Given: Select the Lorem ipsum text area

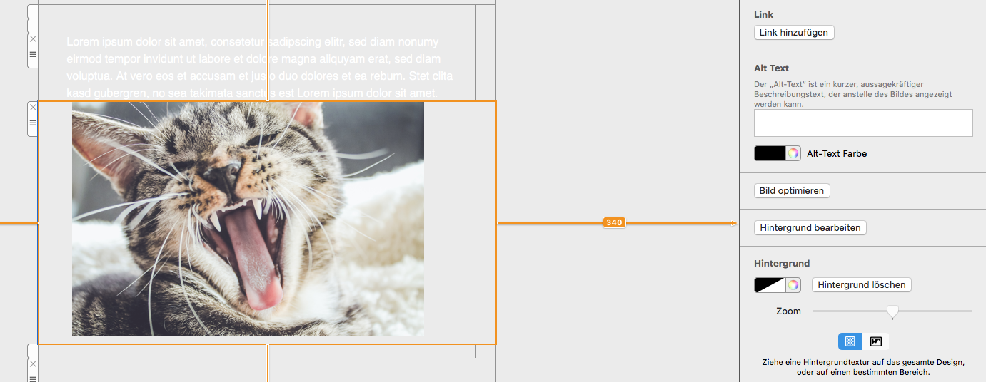Looking at the screenshot, I should (x=267, y=67).
